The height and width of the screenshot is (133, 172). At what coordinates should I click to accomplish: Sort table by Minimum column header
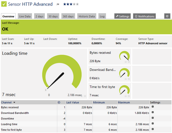[x=99, y=102]
